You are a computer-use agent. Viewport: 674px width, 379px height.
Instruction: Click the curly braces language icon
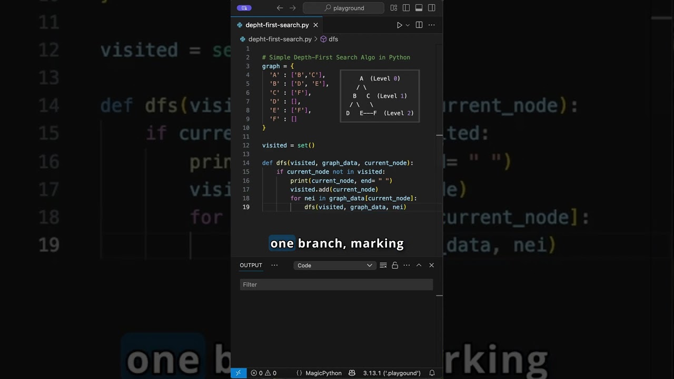(x=299, y=373)
